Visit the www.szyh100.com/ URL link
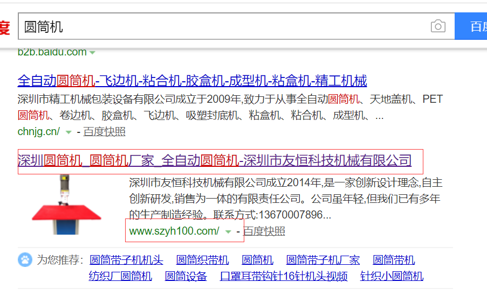Screen dimensions: 487x296 [174, 231]
